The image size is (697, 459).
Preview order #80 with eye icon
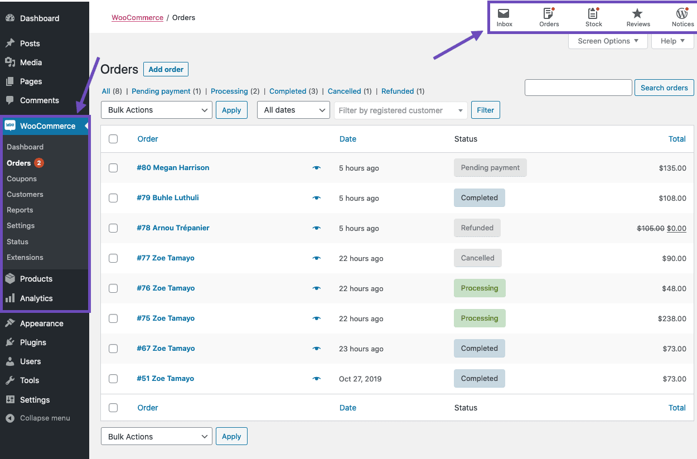tap(317, 168)
